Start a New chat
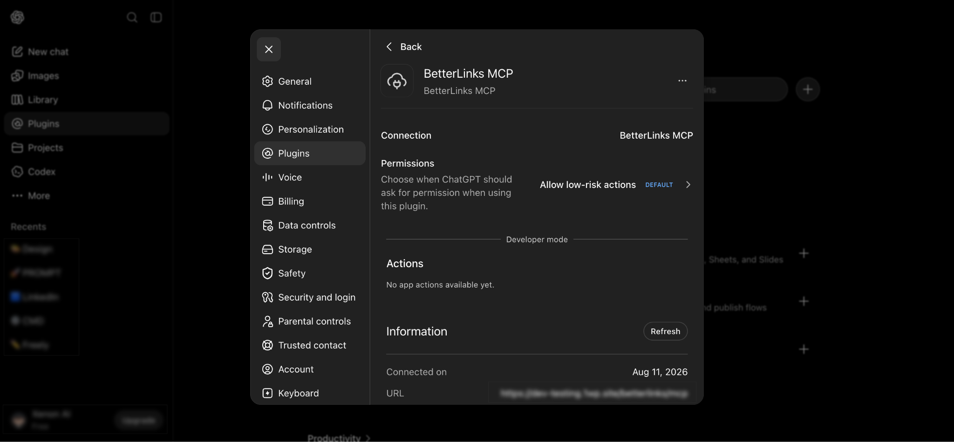Image resolution: width=954 pixels, height=442 pixels. coord(86,52)
